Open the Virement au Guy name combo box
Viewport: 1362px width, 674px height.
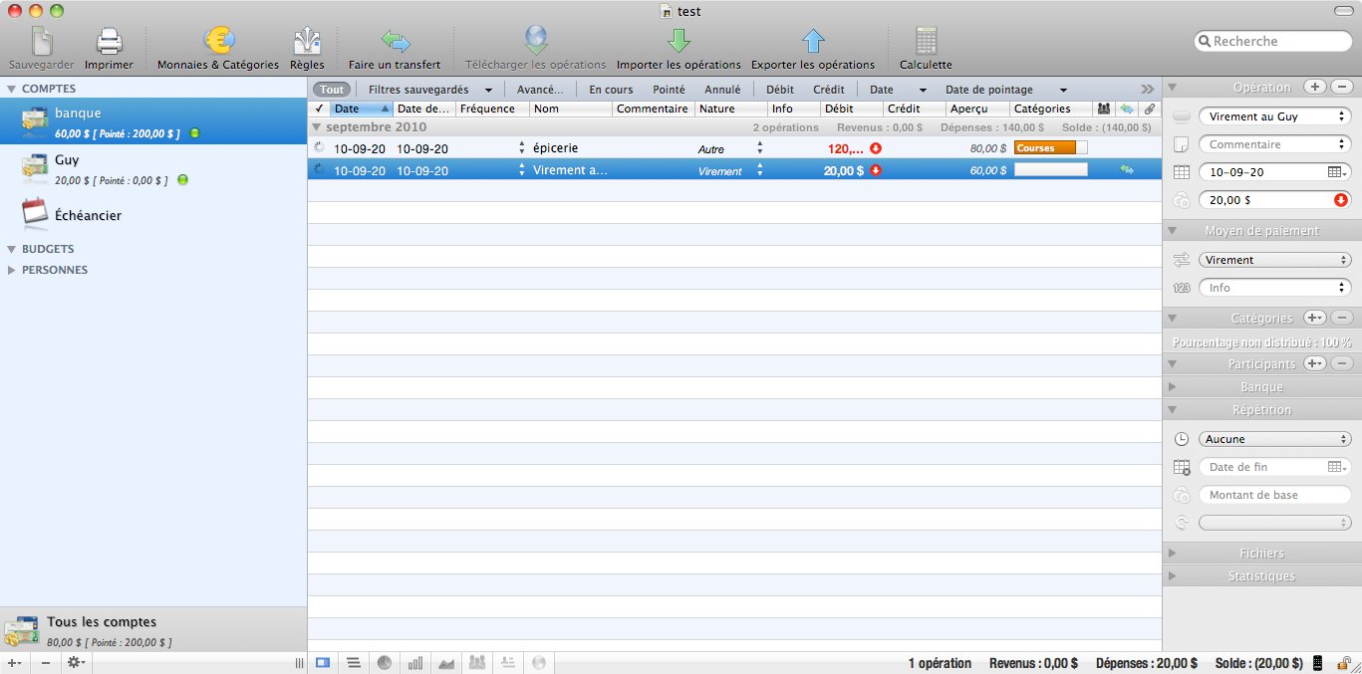(1274, 116)
